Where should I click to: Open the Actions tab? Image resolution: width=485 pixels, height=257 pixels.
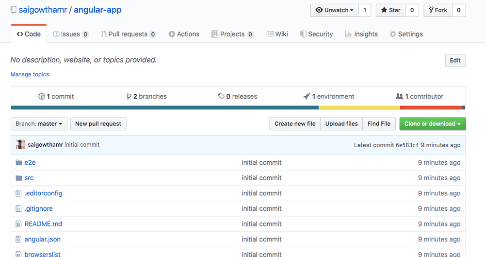coord(184,34)
